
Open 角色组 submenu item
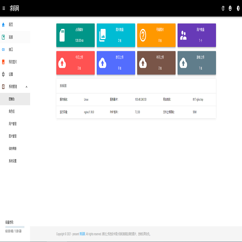[x=12, y=111]
